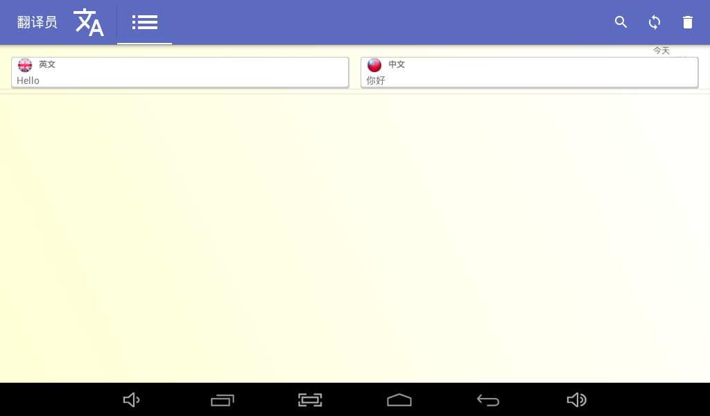Open the recent apps overview
Viewport: 710px width, 416px height.
click(223, 400)
